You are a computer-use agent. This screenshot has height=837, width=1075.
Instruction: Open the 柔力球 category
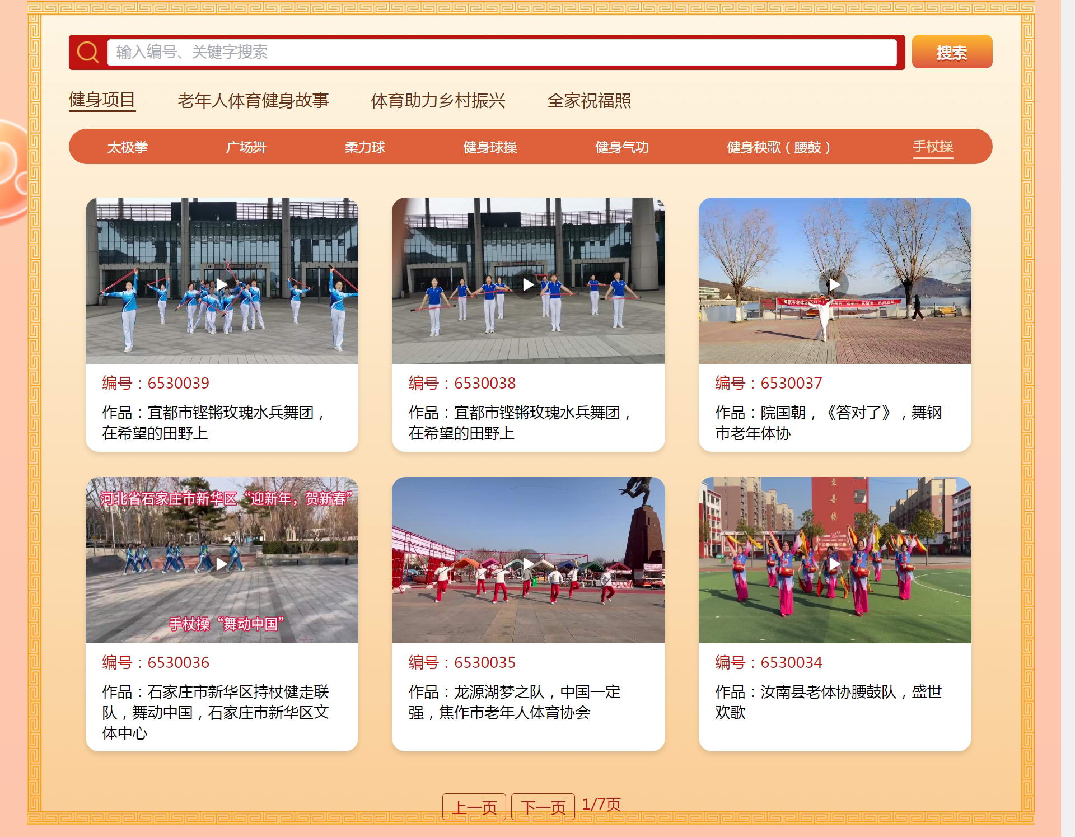364,147
